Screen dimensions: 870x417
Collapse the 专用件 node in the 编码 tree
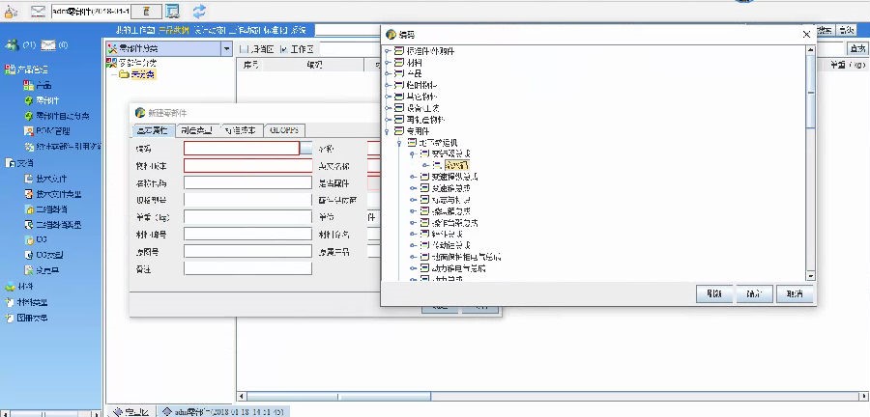[388, 130]
